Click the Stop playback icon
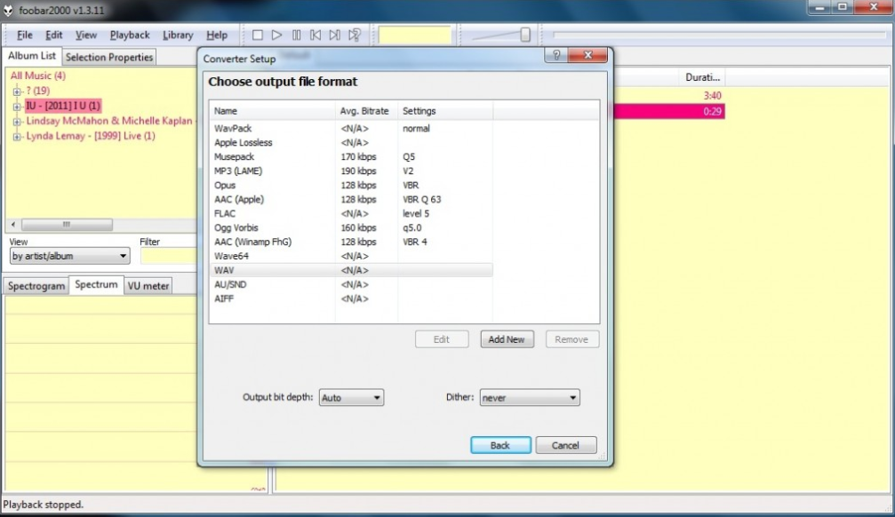 (x=258, y=36)
